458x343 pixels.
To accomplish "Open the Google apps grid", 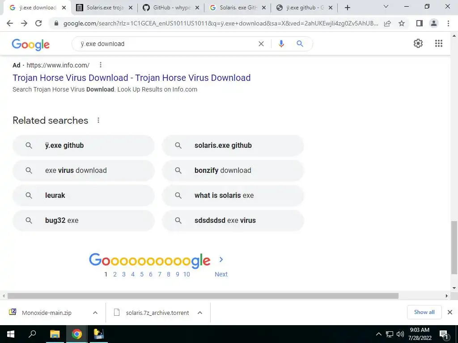I will (x=438, y=43).
